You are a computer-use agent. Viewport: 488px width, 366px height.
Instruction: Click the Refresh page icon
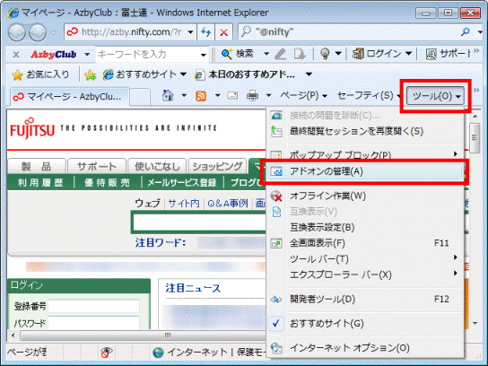tap(205, 32)
